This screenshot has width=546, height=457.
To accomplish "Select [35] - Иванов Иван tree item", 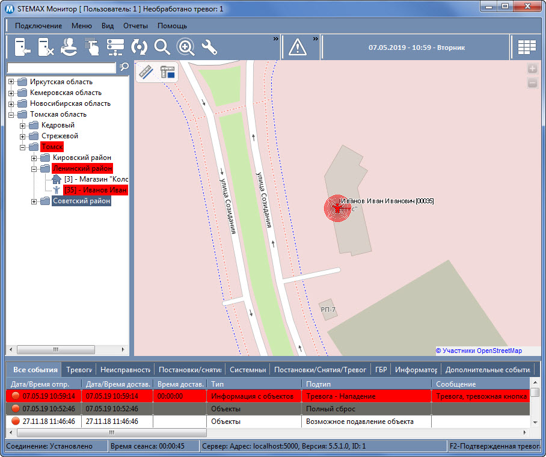I will coord(96,190).
